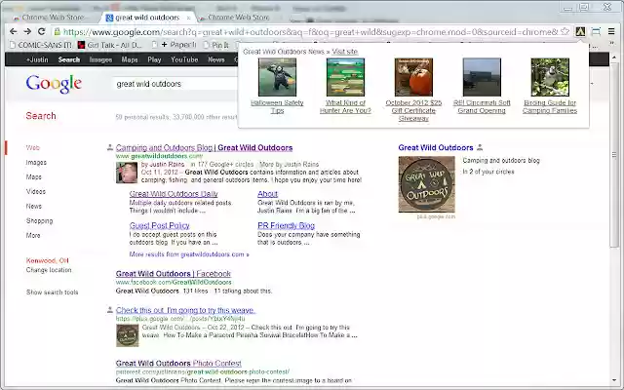The image size is (624, 390).
Task: Open What Kind of Hunter Are You? link
Action: (x=345, y=106)
